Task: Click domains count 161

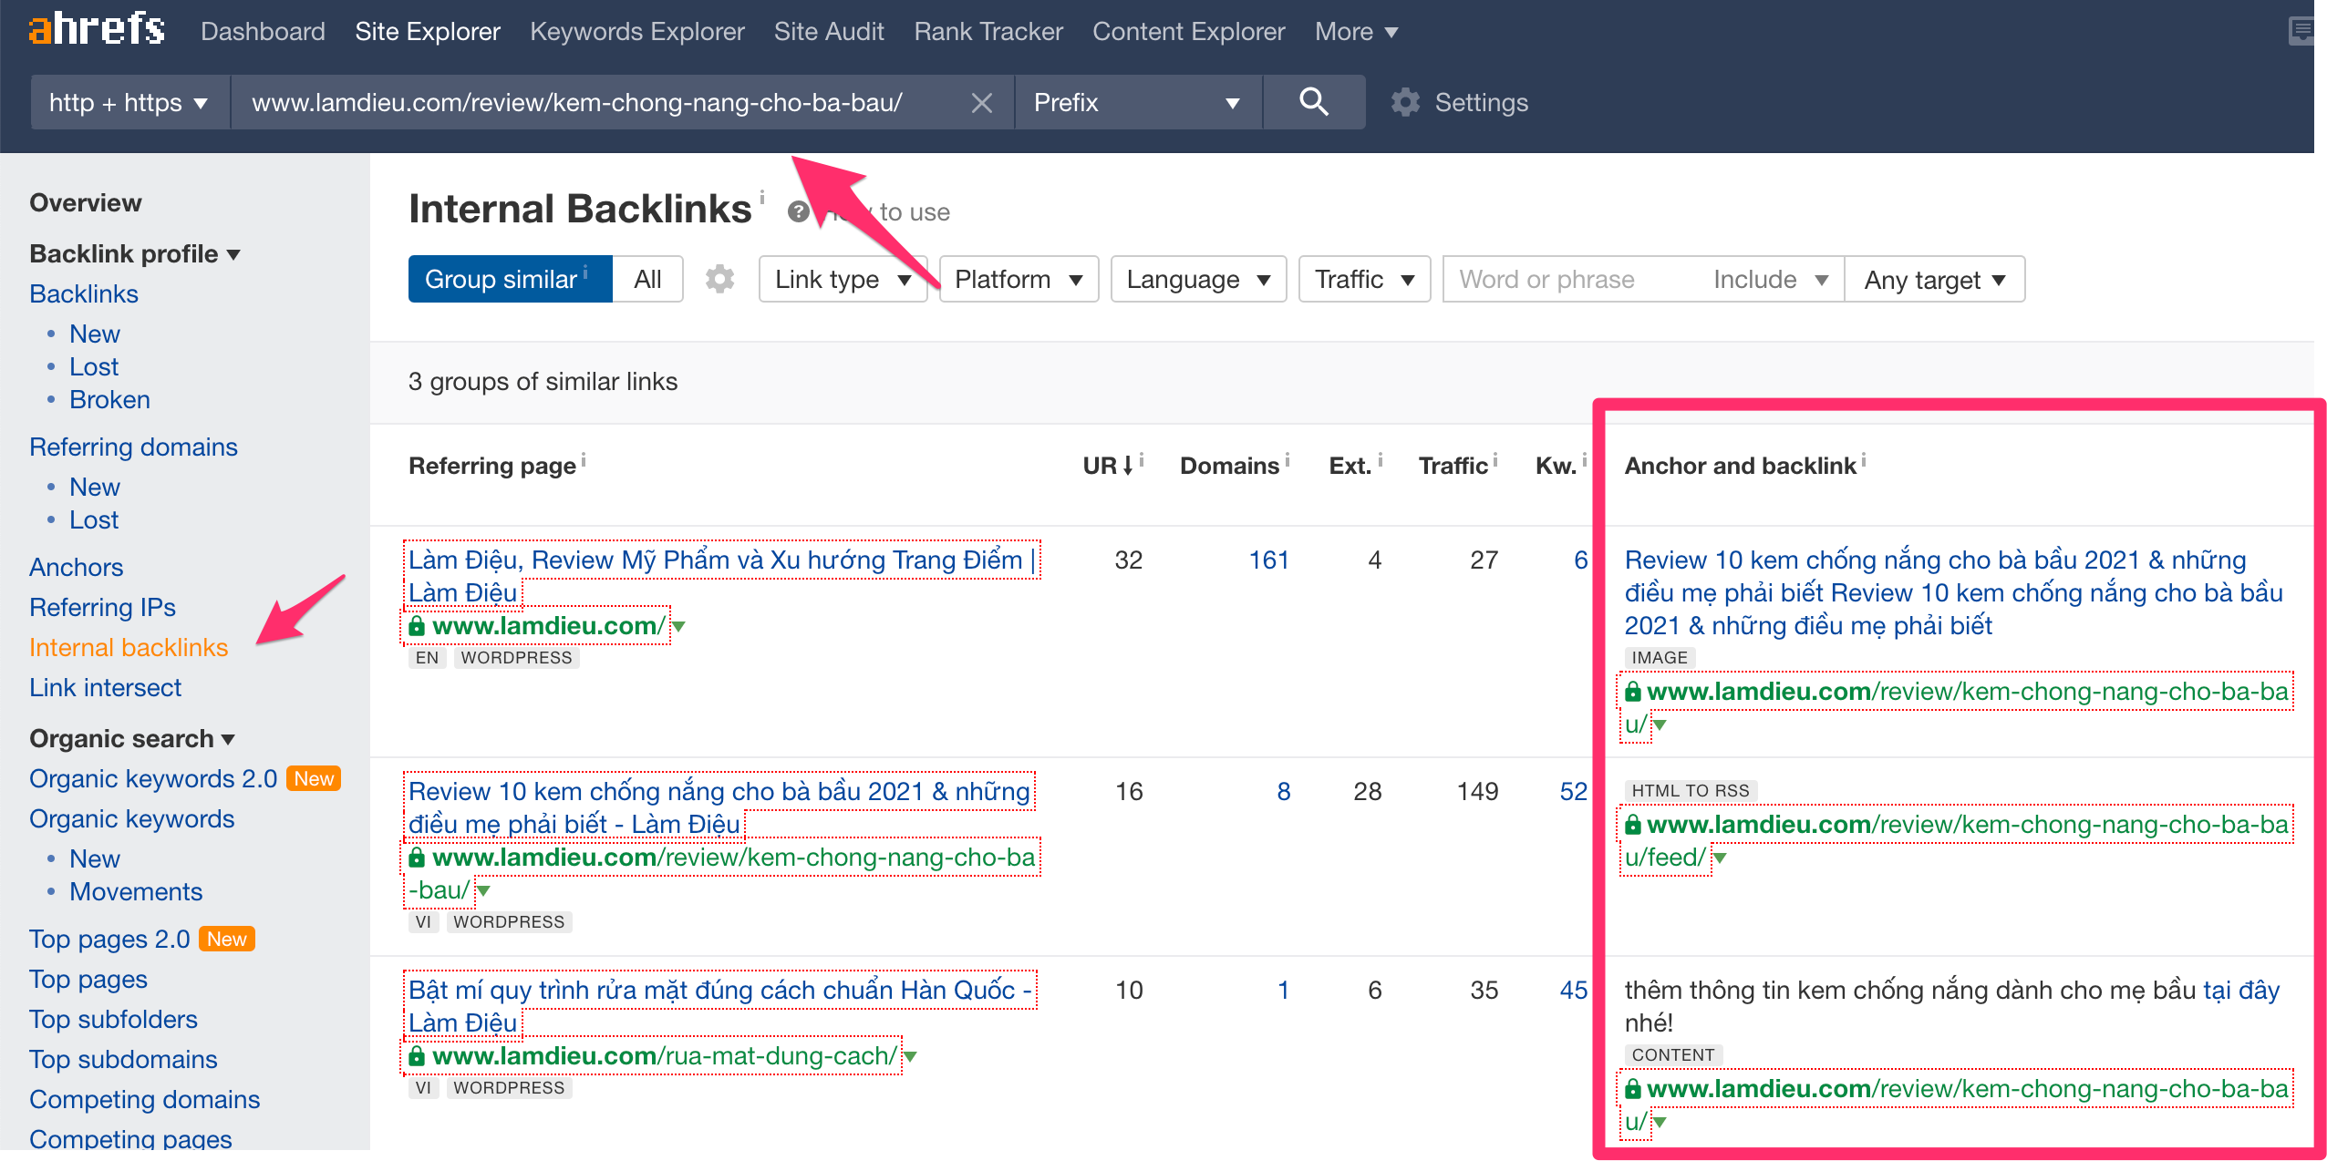Action: pos(1268,560)
